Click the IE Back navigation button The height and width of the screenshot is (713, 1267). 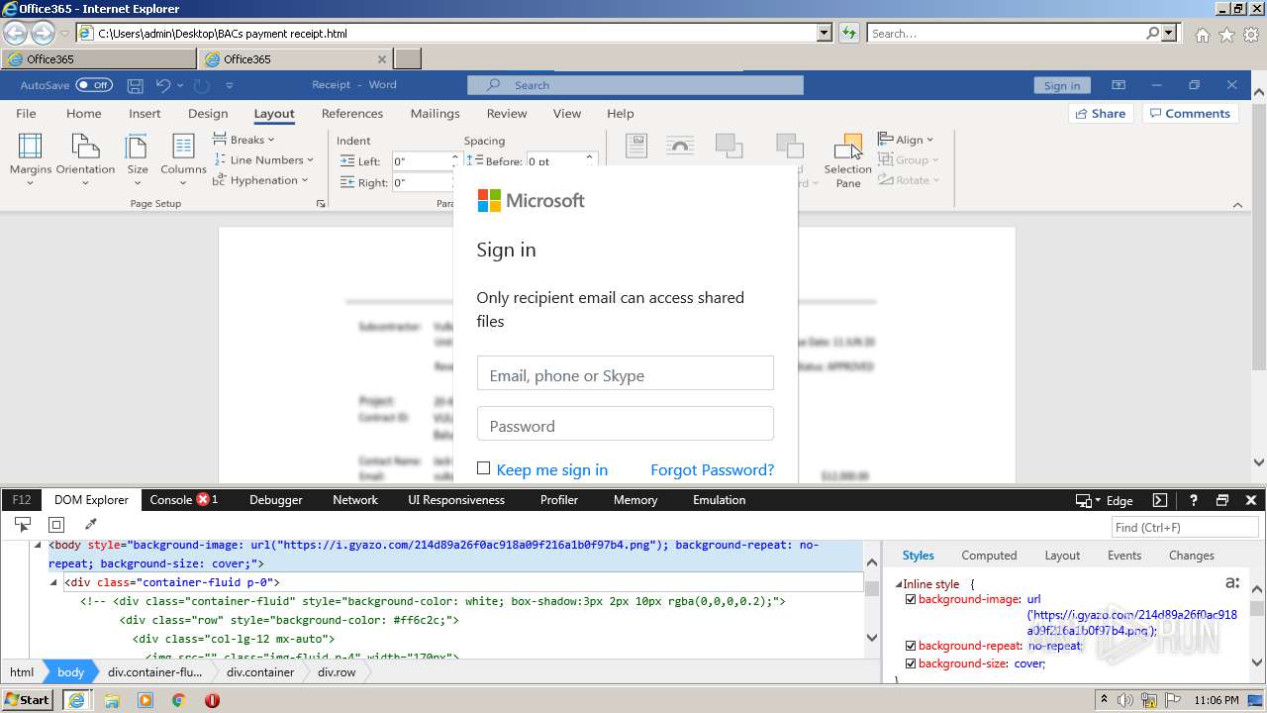(15, 33)
